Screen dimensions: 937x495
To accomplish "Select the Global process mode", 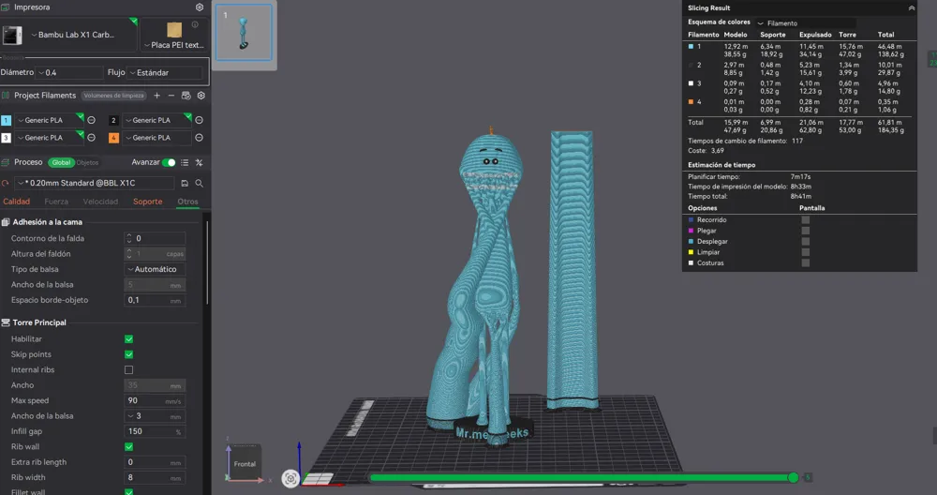I will 61,162.
